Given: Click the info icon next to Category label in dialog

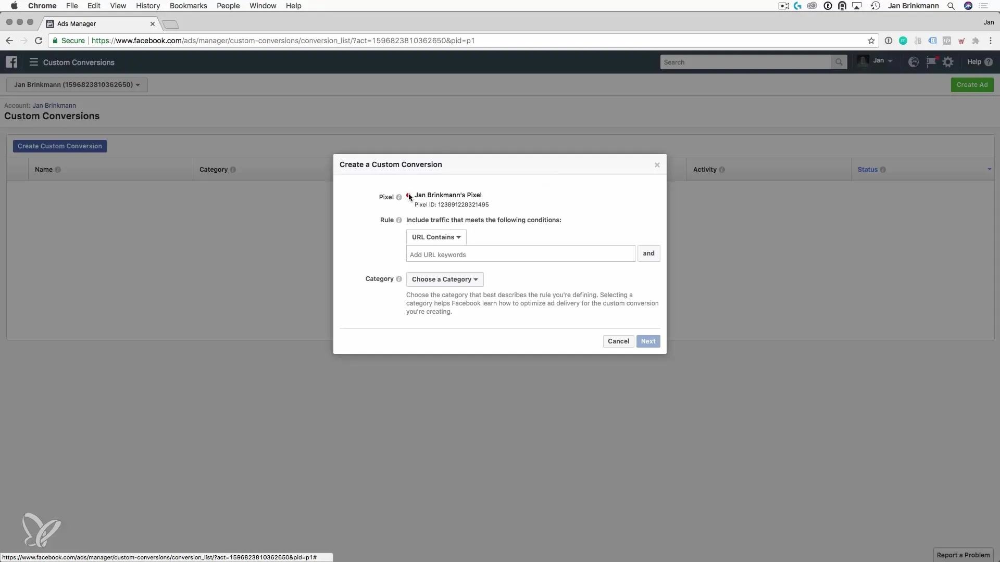Looking at the screenshot, I should click(x=399, y=279).
